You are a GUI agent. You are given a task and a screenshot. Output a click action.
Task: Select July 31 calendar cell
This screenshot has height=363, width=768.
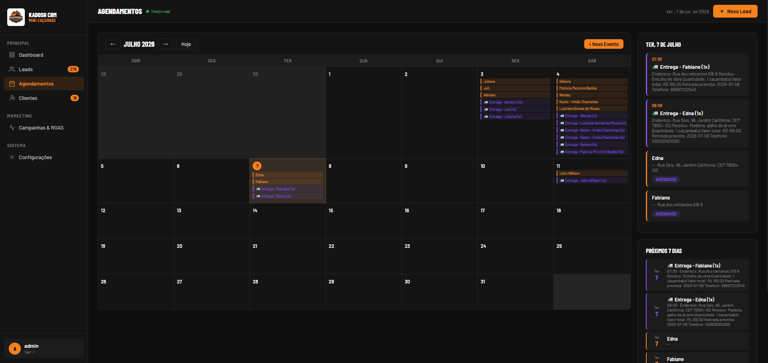[x=515, y=291]
